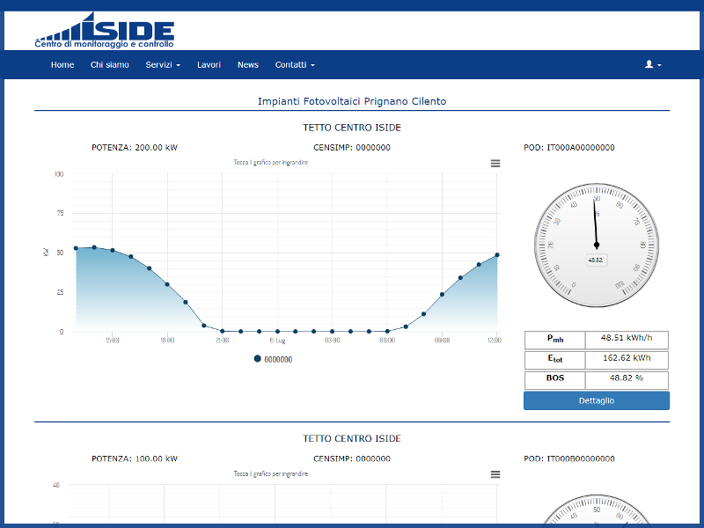Open hamburger menu of 100.00 kW chart

495,474
